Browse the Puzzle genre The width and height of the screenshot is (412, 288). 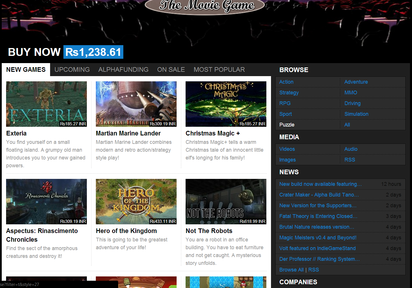click(287, 125)
